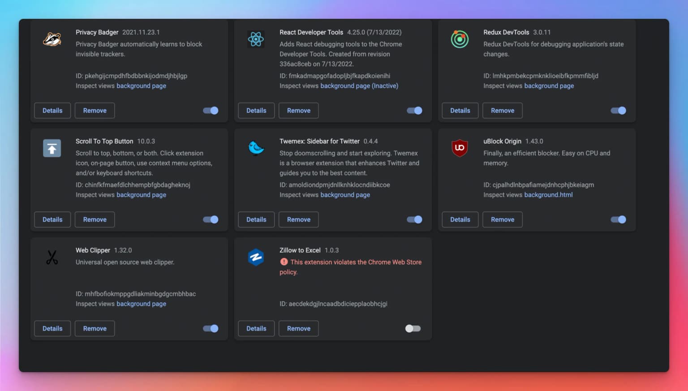Click the red policy violation warning icon
Image resolution: width=688 pixels, height=391 pixels.
click(x=284, y=262)
